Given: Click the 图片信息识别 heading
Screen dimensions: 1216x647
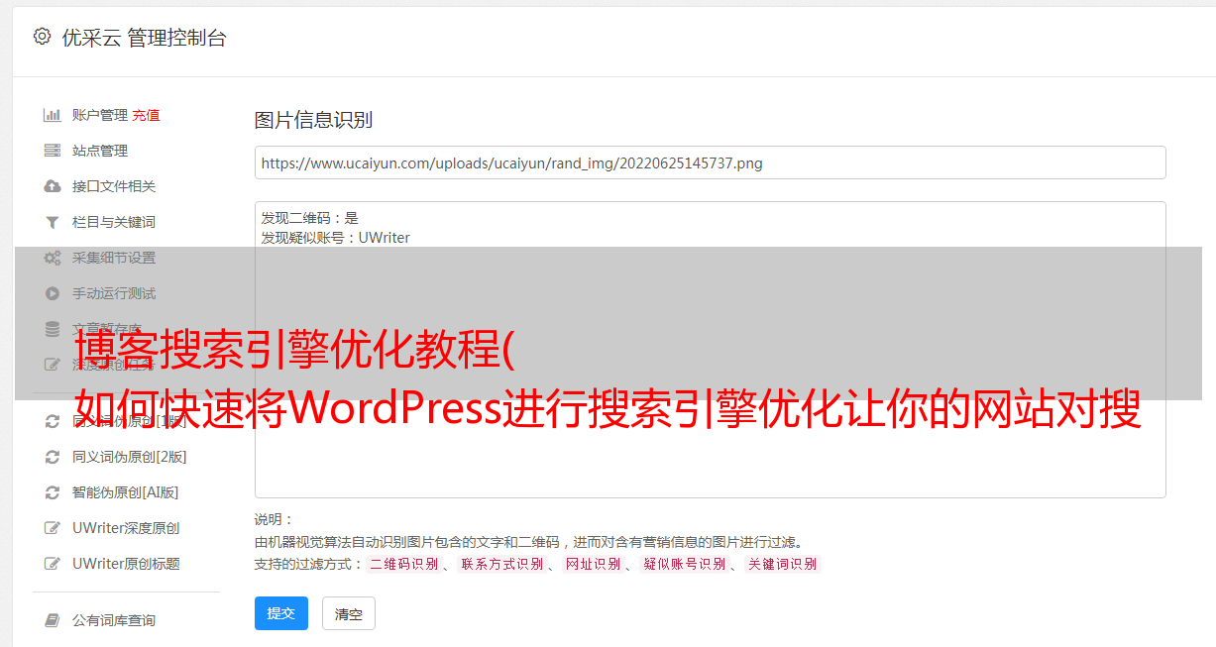Looking at the screenshot, I should click(313, 120).
